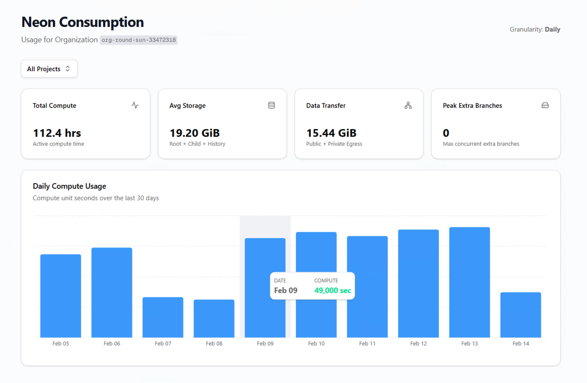Click the 19.20 GiB storage value
587x383 pixels.
coord(195,133)
